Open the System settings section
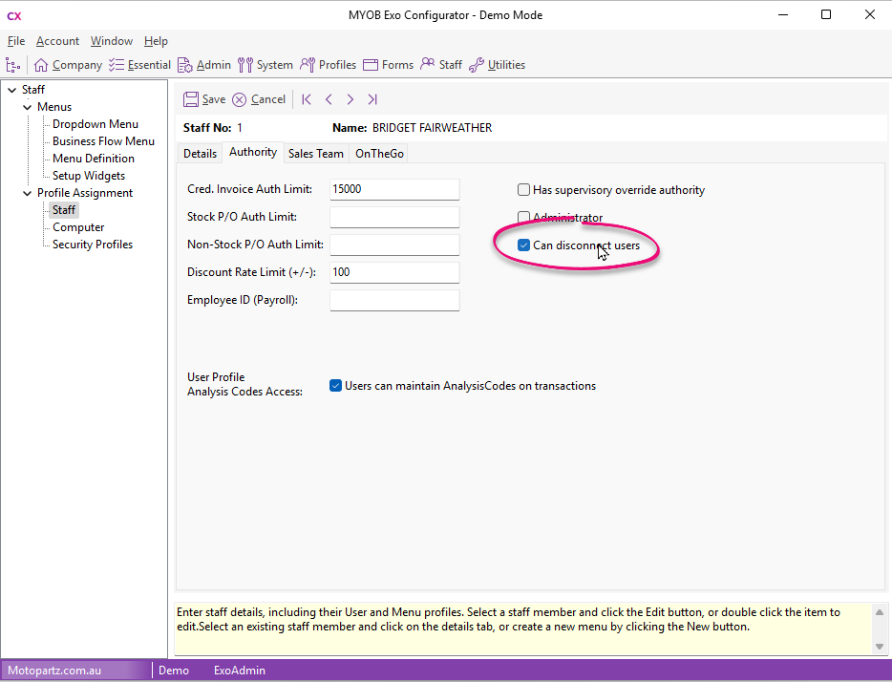 tap(265, 65)
